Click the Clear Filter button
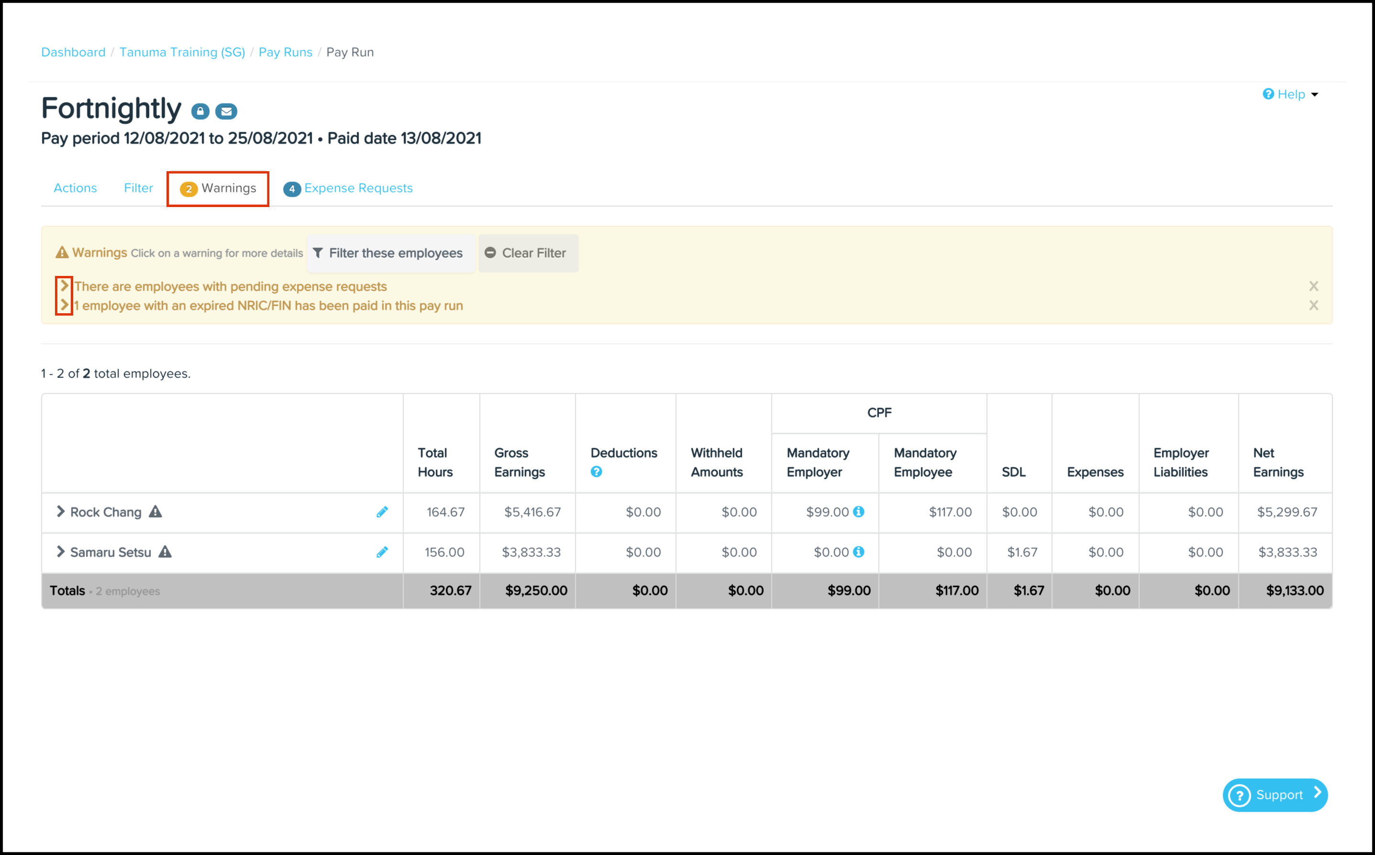Image resolution: width=1375 pixels, height=855 pixels. (x=528, y=253)
